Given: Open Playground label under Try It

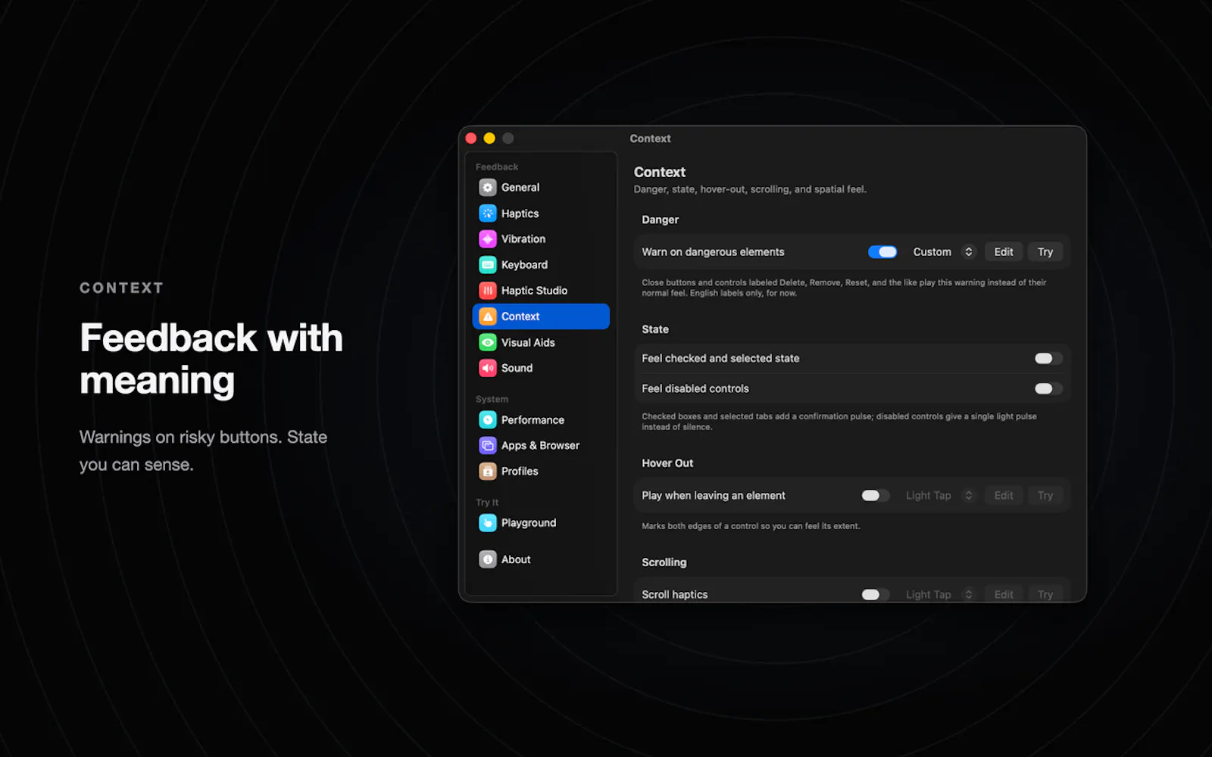Looking at the screenshot, I should click(x=529, y=523).
